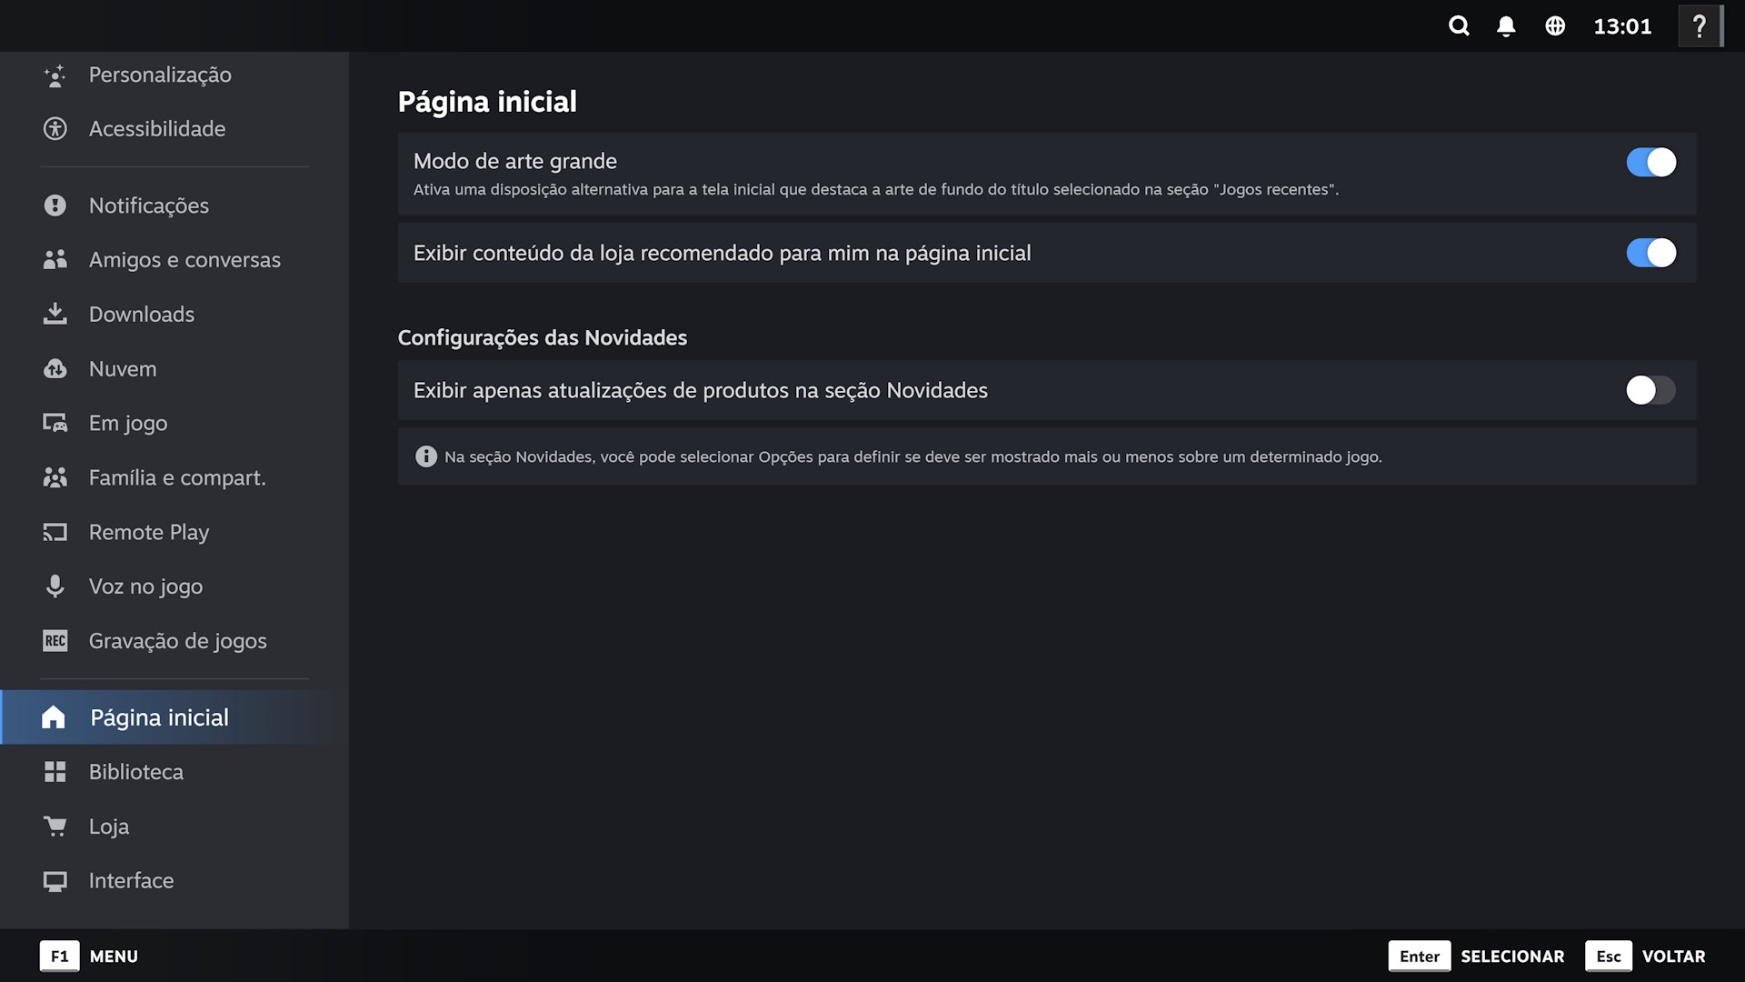Enable product updates only in Novidades toggle
Image resolution: width=1745 pixels, height=982 pixels.
click(1650, 390)
